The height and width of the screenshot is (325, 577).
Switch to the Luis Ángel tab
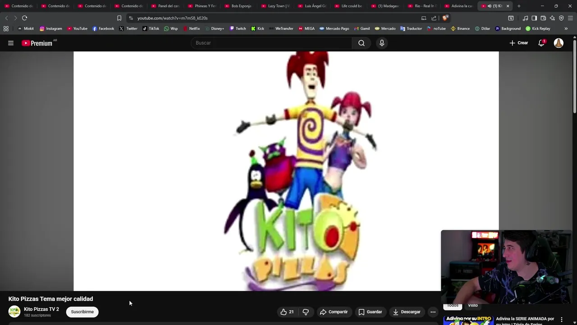(311, 6)
